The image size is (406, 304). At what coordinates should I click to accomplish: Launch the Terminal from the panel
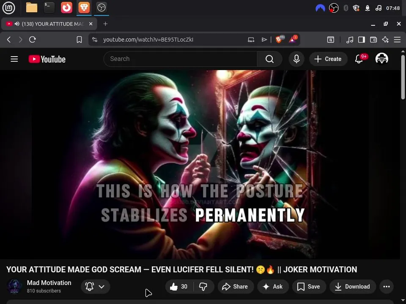[49, 8]
